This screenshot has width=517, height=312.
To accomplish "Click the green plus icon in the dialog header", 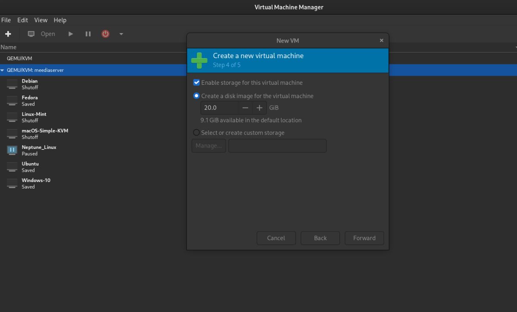I will pos(199,60).
